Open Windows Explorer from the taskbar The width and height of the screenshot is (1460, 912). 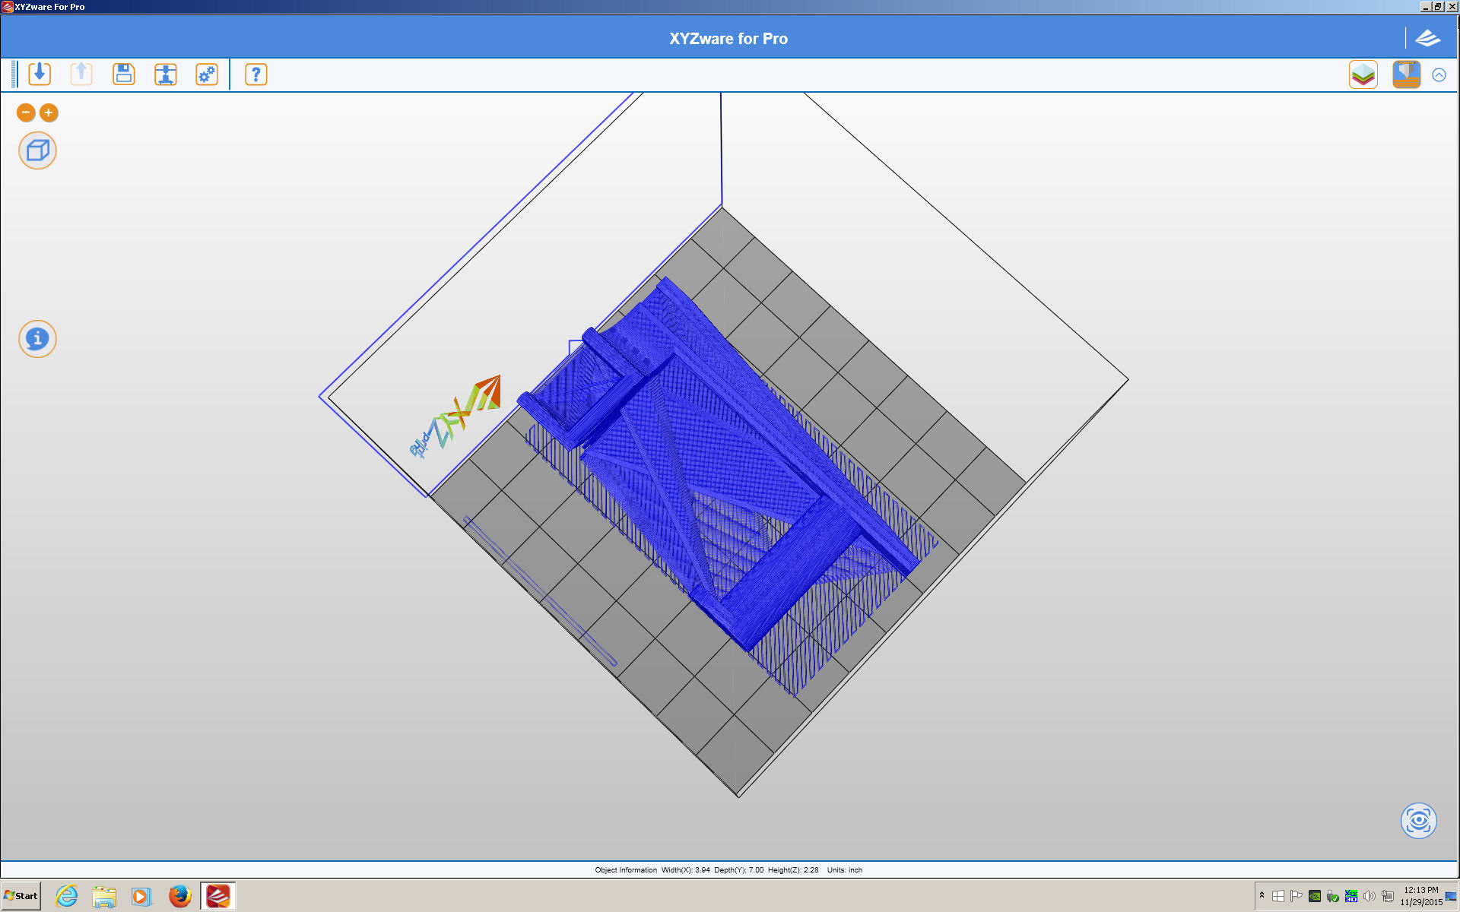(x=104, y=896)
